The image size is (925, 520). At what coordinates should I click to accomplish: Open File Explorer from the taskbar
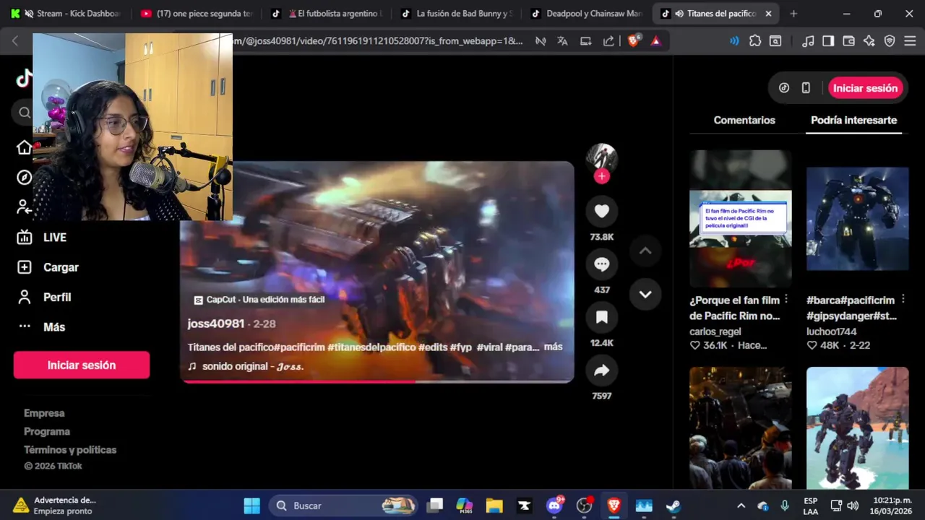494,506
